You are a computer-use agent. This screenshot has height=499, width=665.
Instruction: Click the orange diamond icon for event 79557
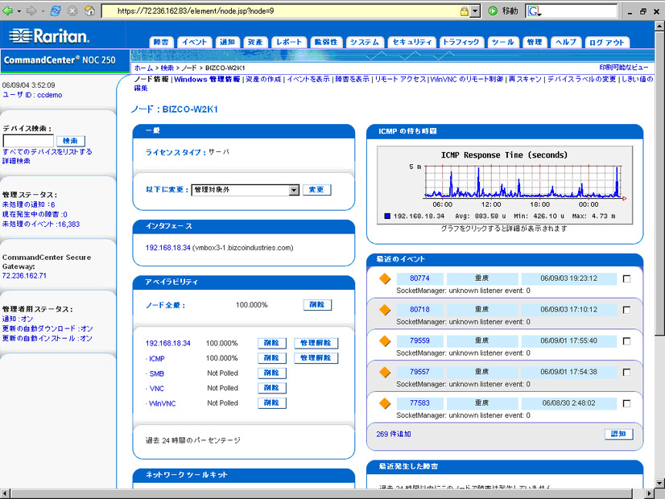[385, 372]
